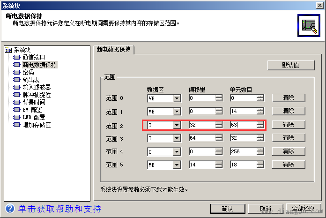Switch to the 断电数据保持 tab
Viewport: 326px width, 218px height.
pyautogui.click(x=113, y=50)
